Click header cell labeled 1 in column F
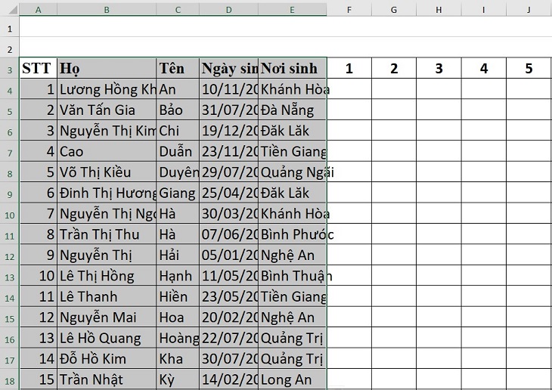552x390 pixels. coord(349,68)
